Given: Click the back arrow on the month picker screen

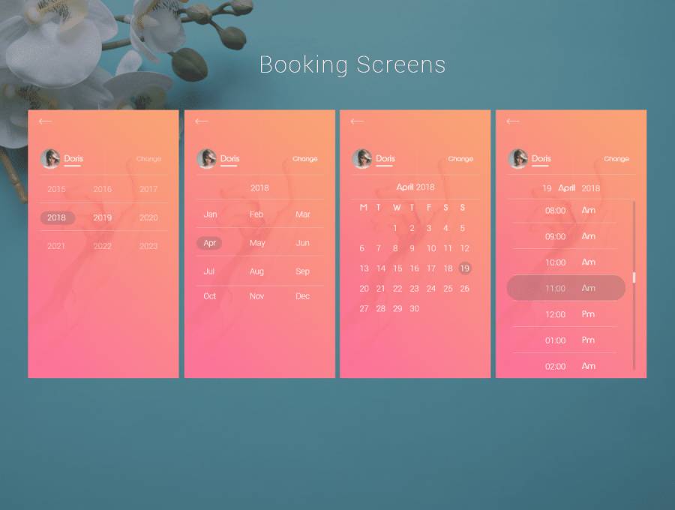Looking at the screenshot, I should (x=201, y=121).
